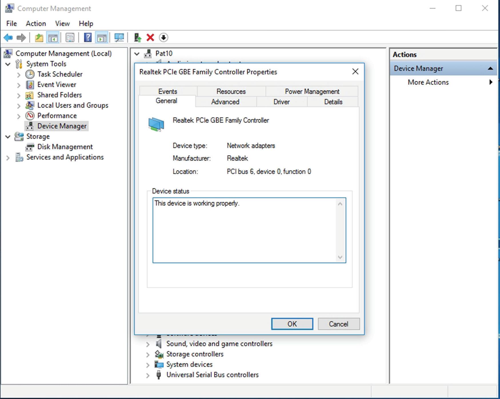Click the Update driver toolbar icon
Screen dimensions: 500x399
(x=138, y=37)
